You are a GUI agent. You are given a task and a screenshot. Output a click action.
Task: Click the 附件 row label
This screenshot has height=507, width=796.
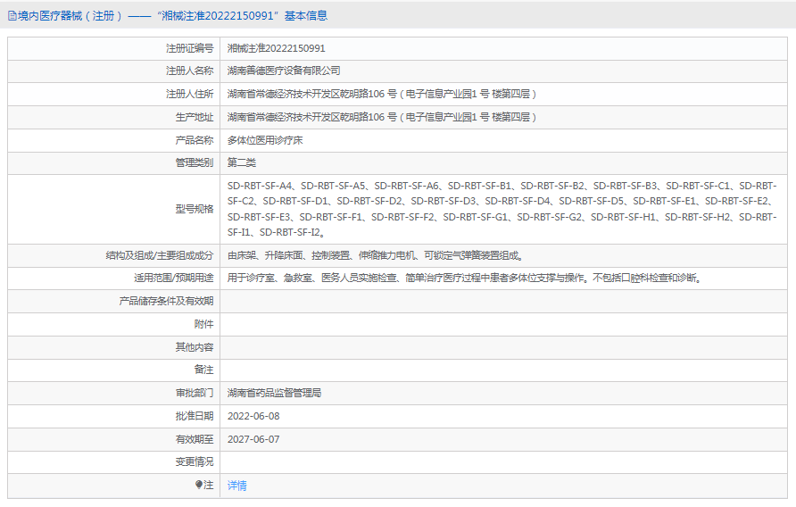pos(204,324)
